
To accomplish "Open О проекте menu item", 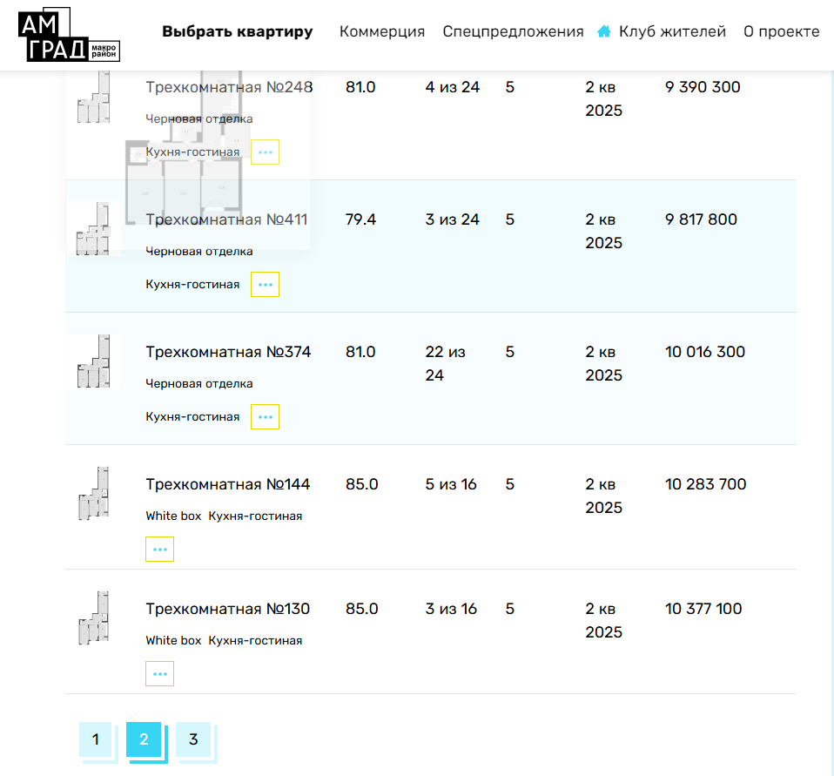I will coord(782,31).
